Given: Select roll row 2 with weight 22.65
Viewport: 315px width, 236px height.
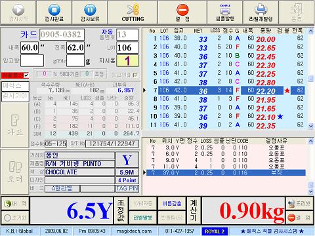Looking at the screenshot, I should [x=226, y=47].
